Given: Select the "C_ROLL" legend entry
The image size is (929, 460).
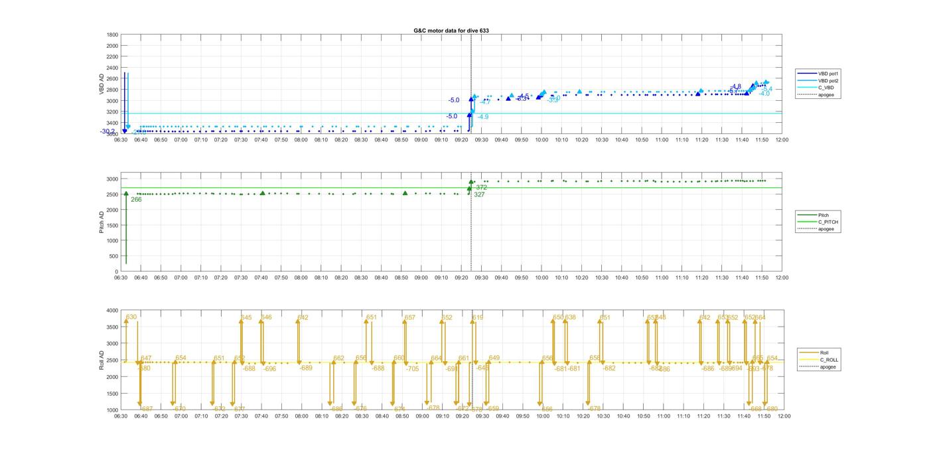Looking at the screenshot, I should [829, 360].
